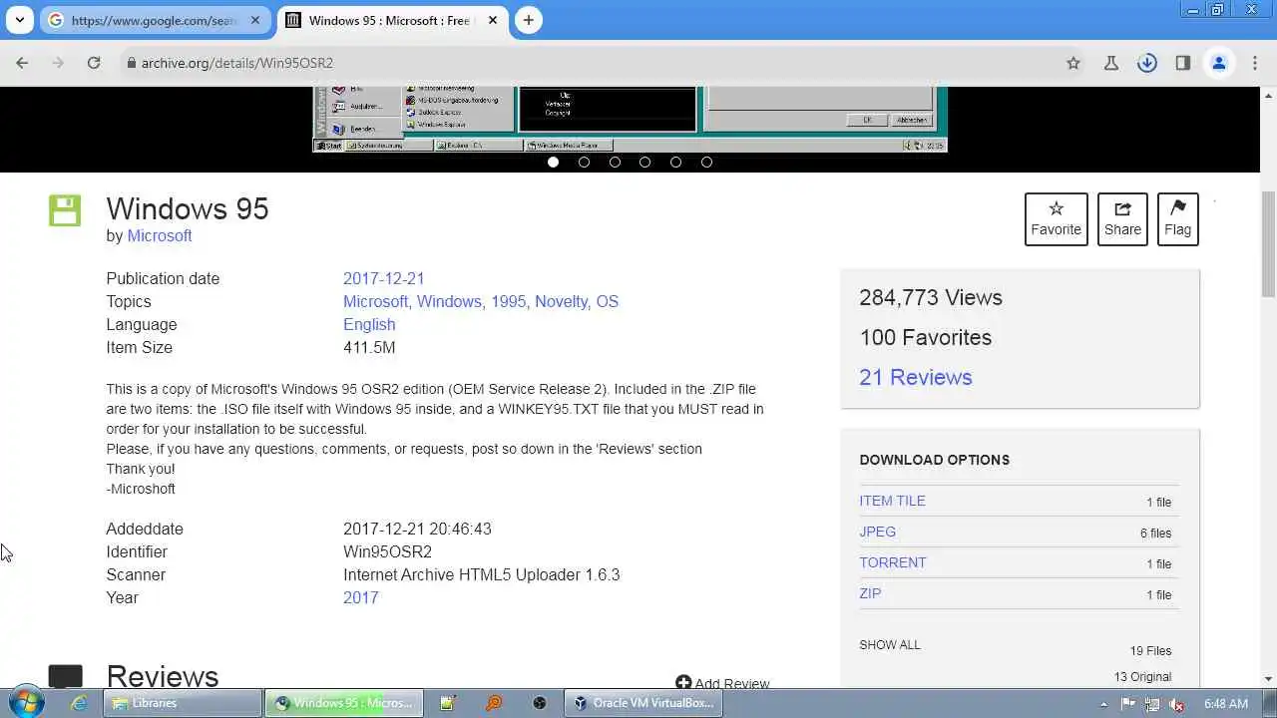
Task: Open the 21 Reviews link
Action: (x=916, y=377)
